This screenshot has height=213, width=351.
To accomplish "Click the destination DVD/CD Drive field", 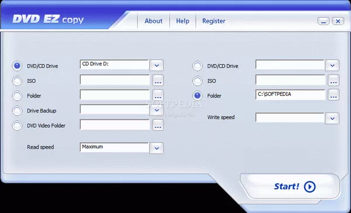I will point(290,65).
